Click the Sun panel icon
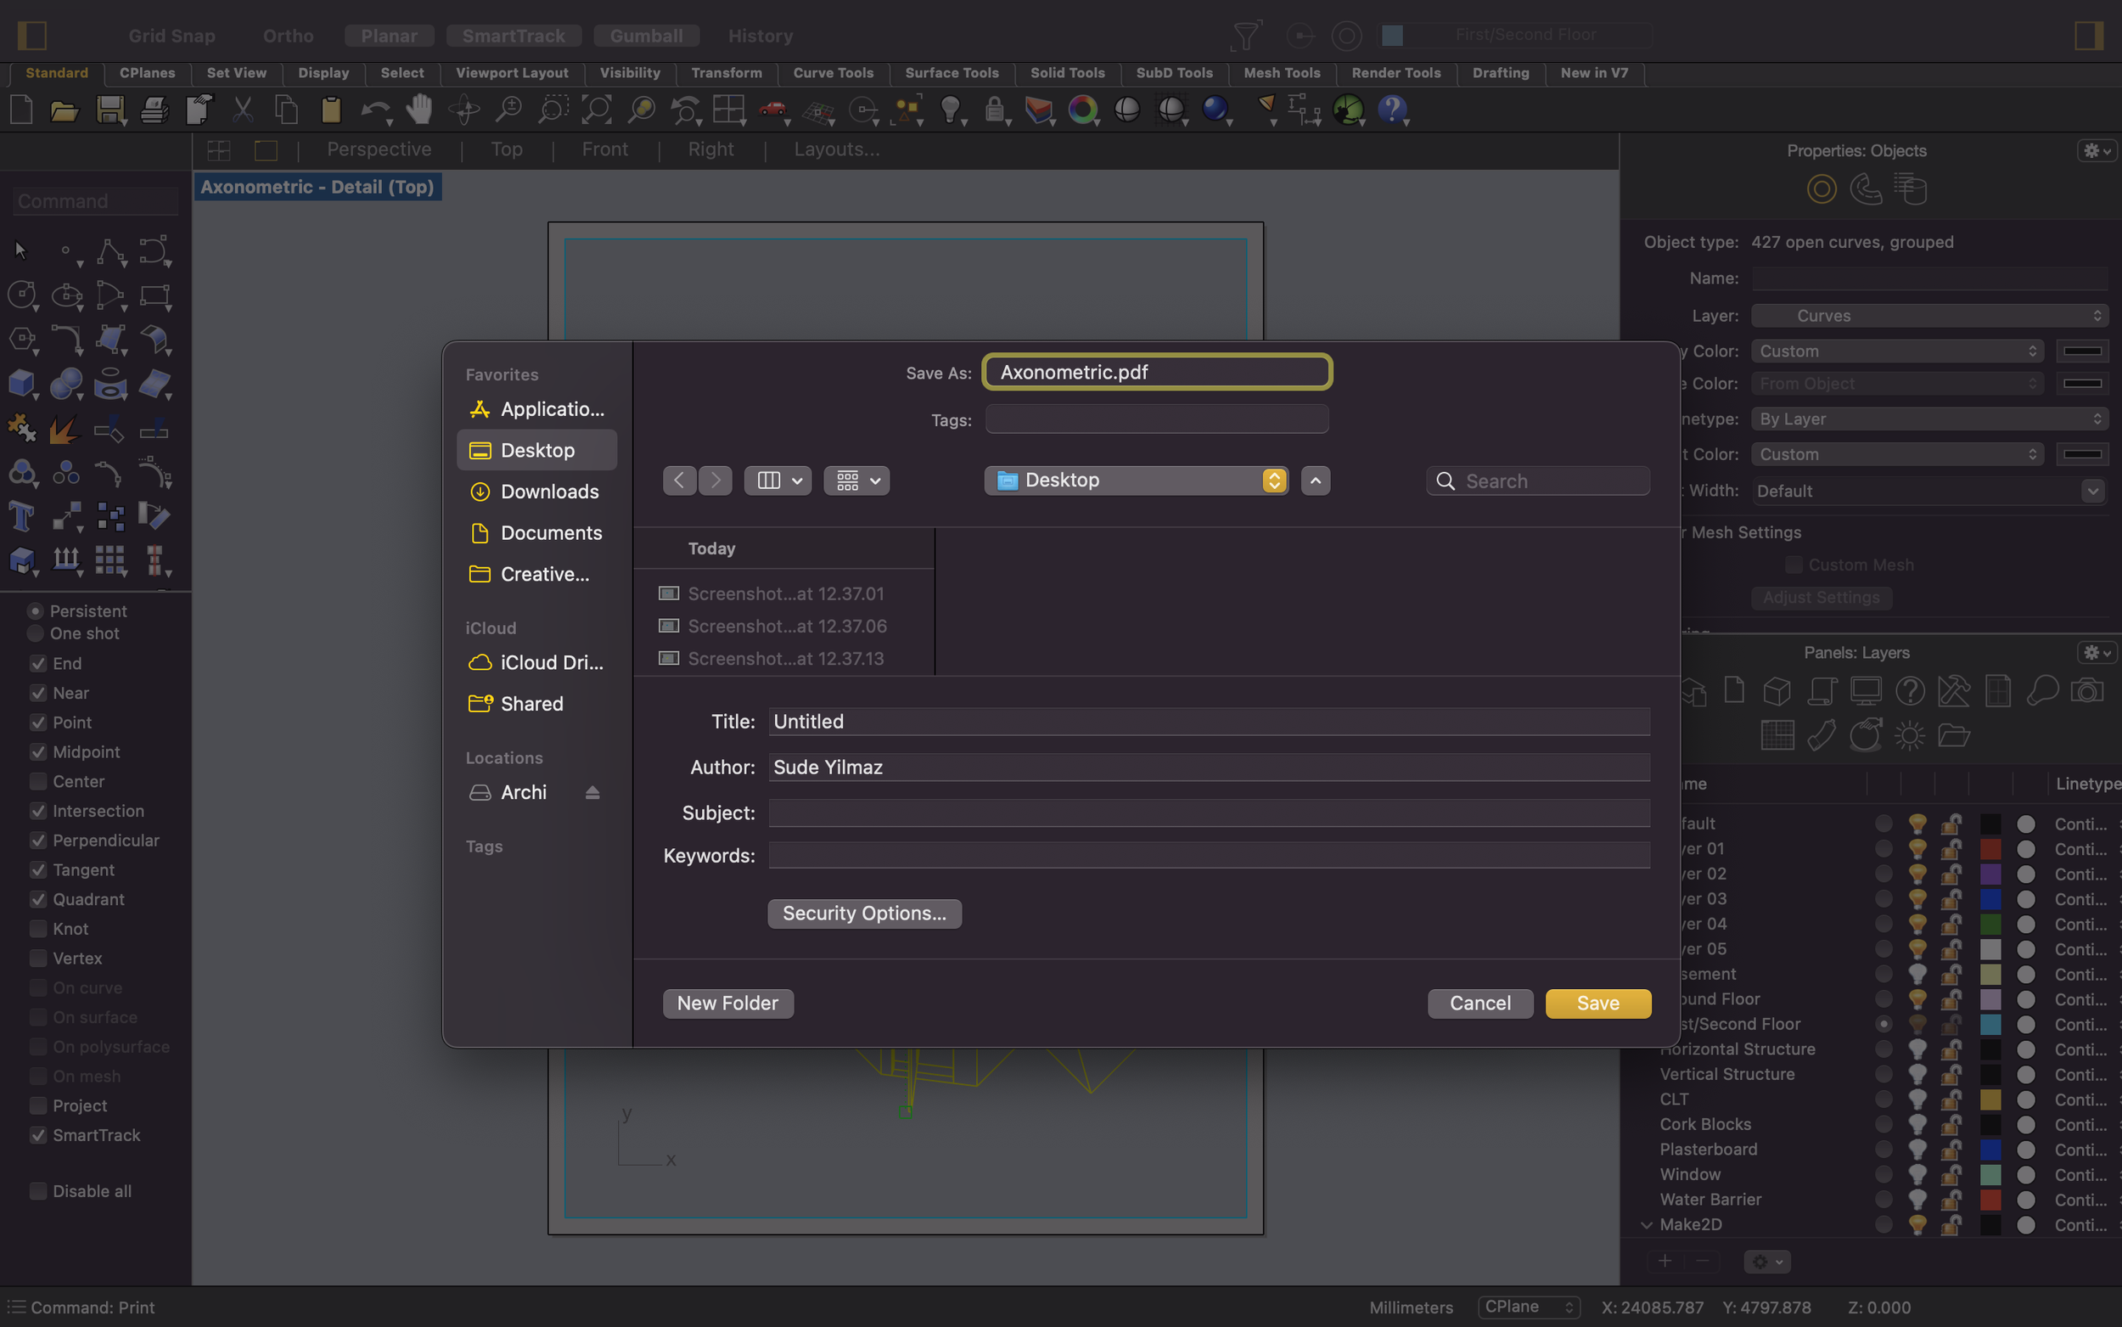Screen dimensions: 2122x1327 [x=1909, y=735]
